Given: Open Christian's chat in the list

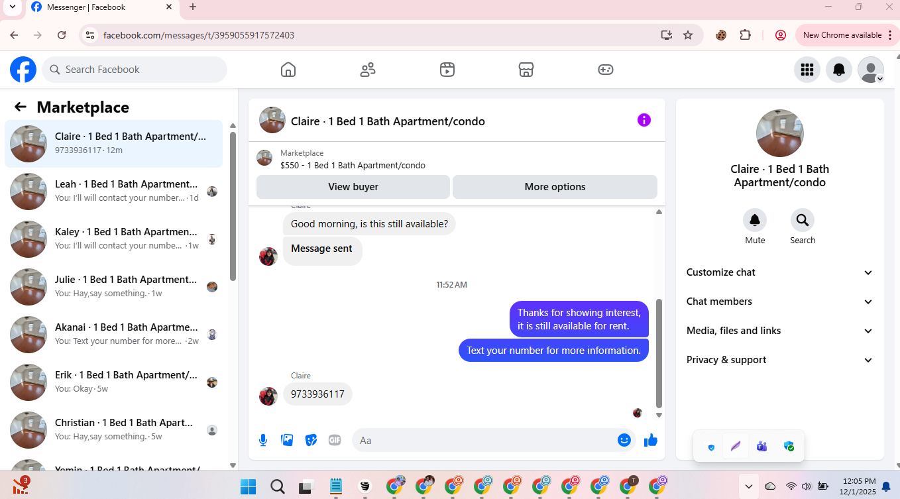Looking at the screenshot, I should point(114,430).
